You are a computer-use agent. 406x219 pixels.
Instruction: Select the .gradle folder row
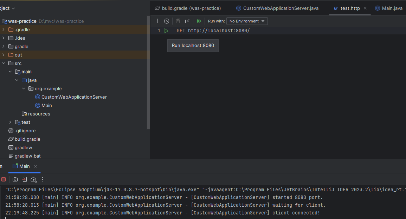(x=75, y=30)
